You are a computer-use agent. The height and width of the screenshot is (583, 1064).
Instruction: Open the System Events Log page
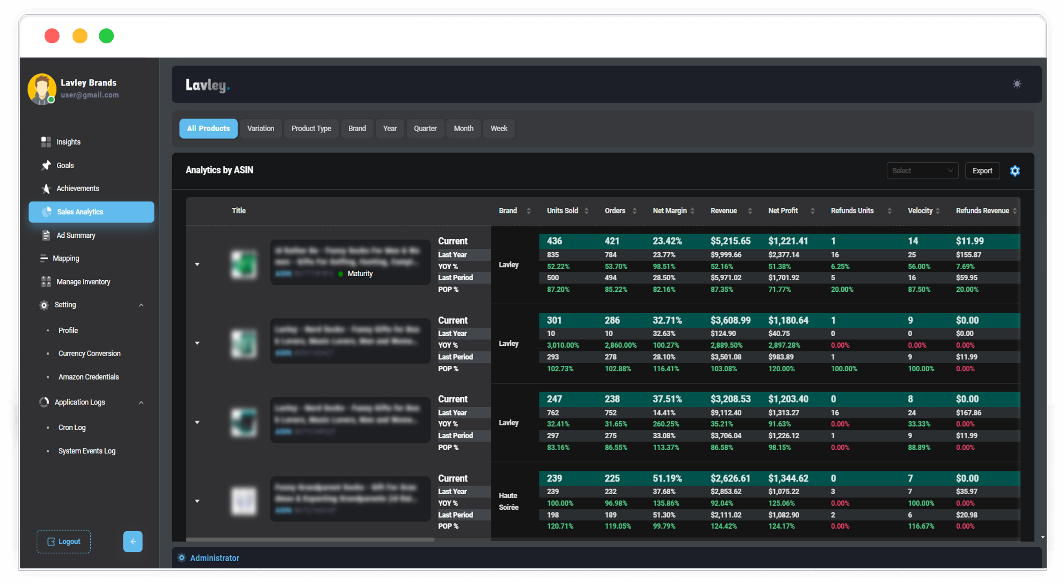[87, 451]
